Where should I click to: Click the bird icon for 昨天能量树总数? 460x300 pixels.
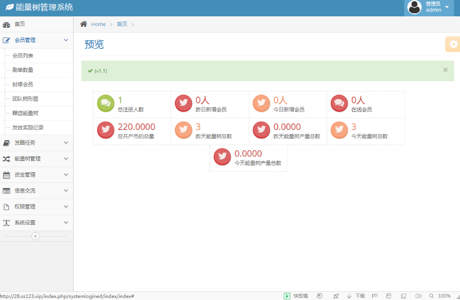pos(183,130)
